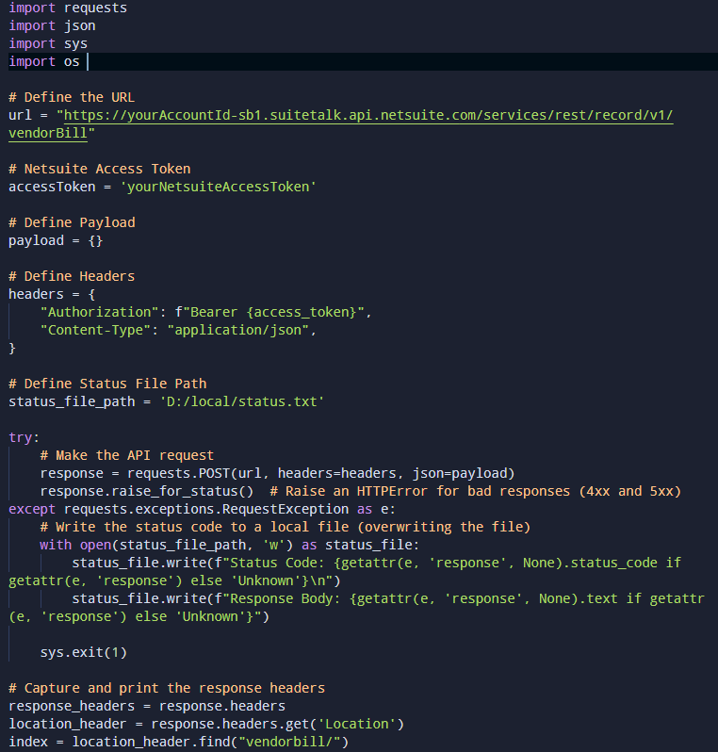Click the 'import requests' line

click(x=68, y=8)
